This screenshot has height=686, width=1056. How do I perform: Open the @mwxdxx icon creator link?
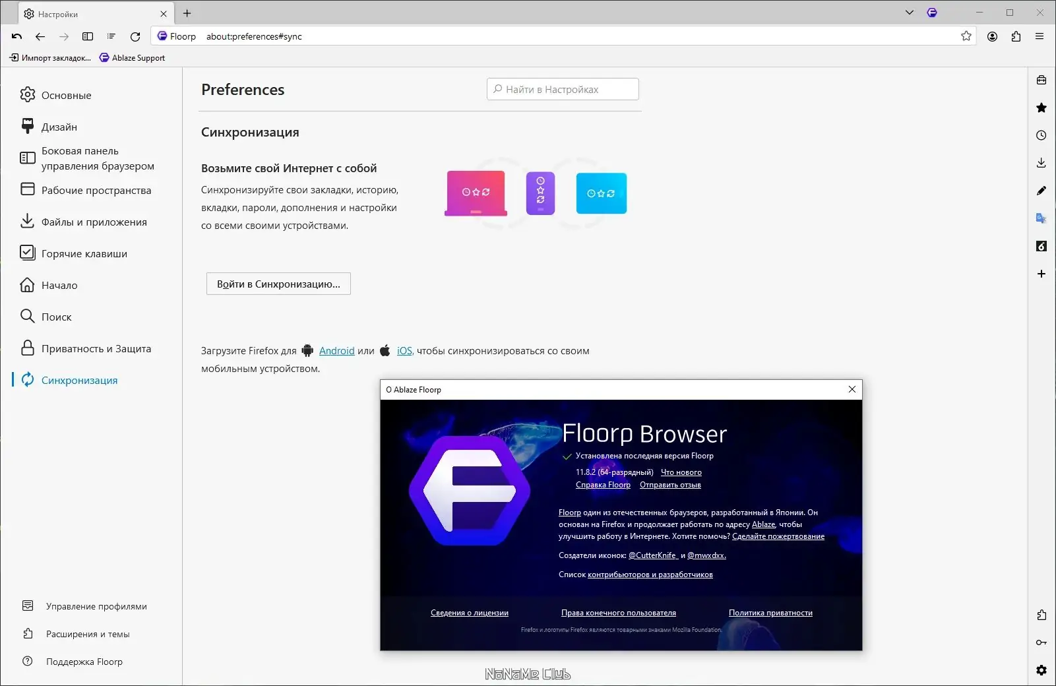pos(706,555)
